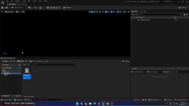Toggle rotation angle snapping

pyautogui.click(x=111, y=12)
